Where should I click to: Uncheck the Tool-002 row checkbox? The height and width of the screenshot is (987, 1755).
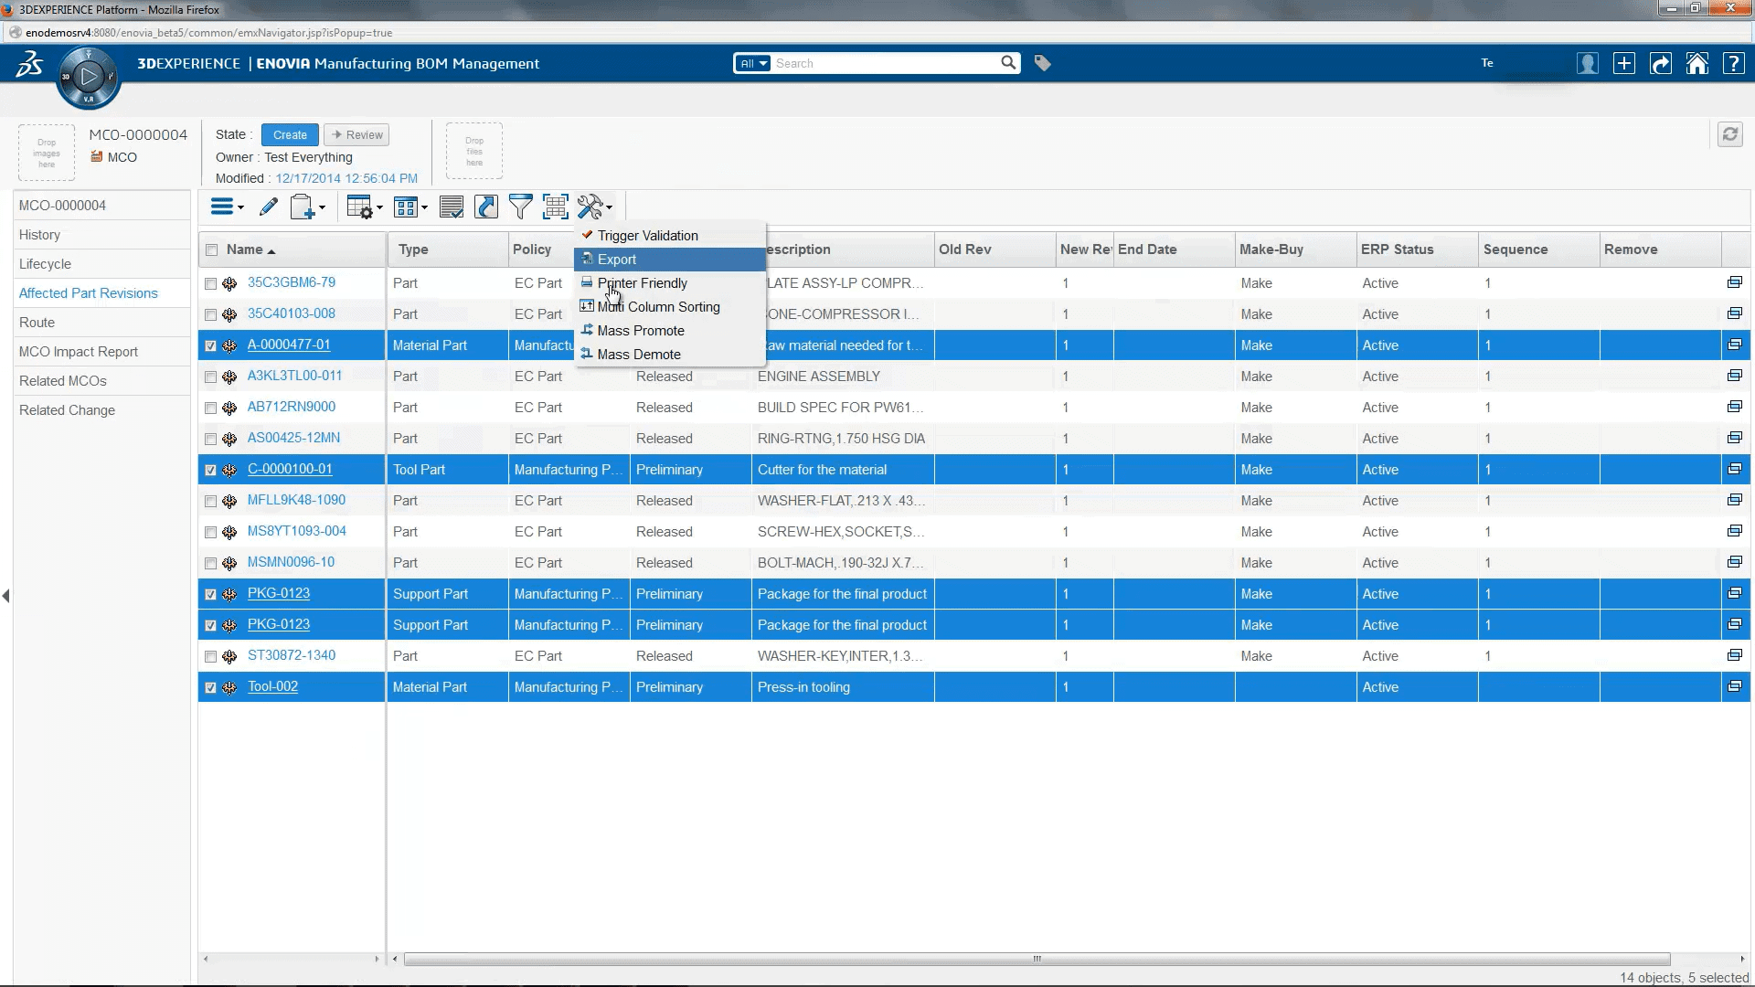click(x=211, y=687)
